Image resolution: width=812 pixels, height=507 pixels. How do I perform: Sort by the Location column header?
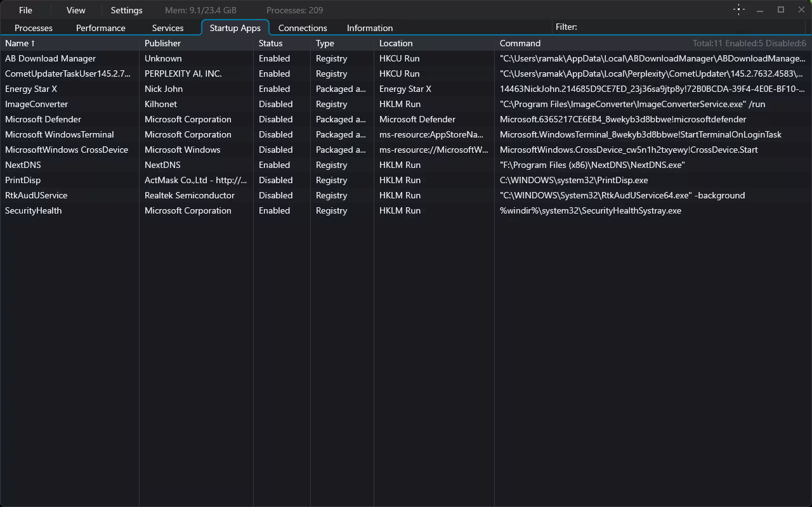point(435,43)
